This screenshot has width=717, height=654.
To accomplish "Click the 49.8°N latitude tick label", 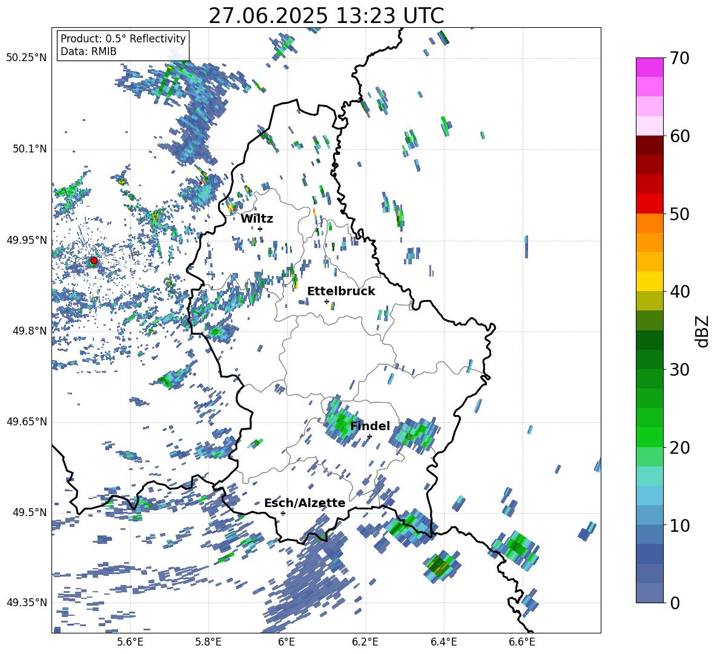I will (x=29, y=331).
